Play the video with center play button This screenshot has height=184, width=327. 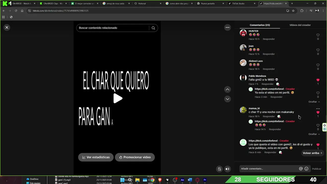[118, 98]
